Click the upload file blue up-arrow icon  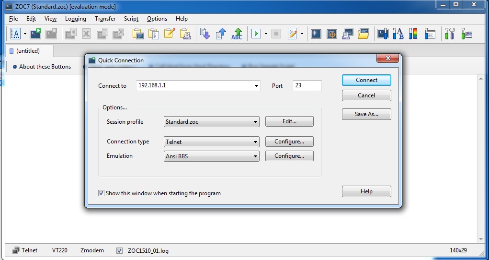221,34
